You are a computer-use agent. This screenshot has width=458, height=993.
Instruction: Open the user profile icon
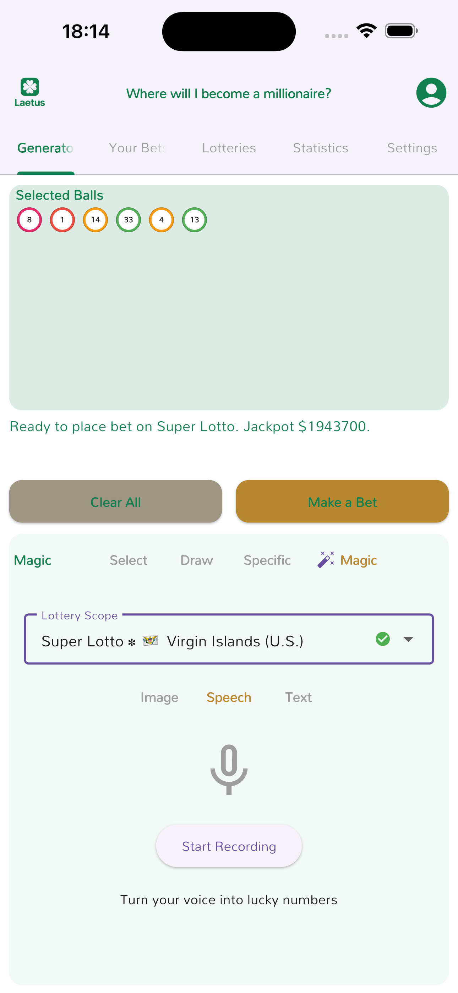tap(431, 93)
